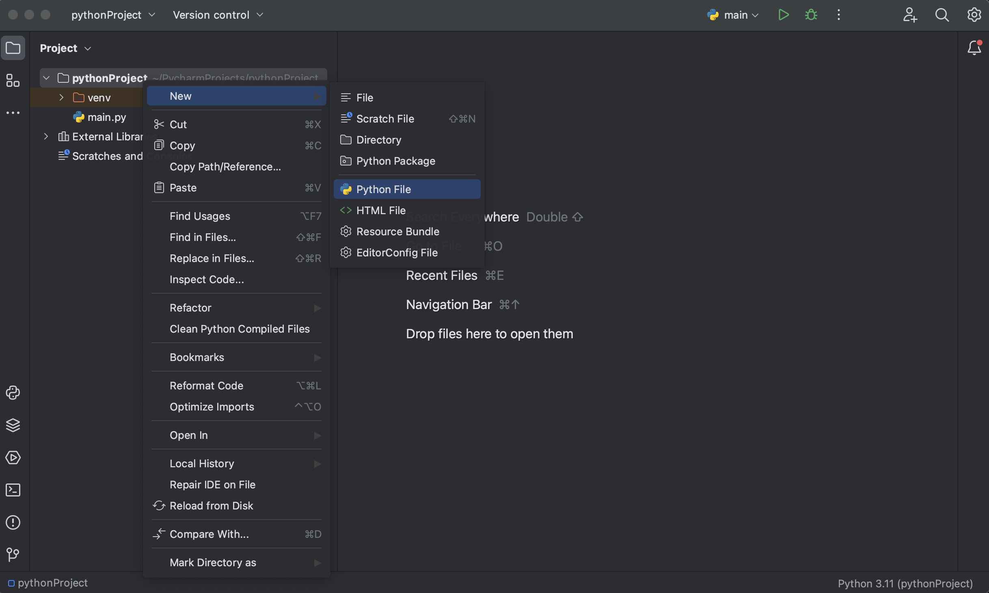The image size is (989, 593).
Task: Open Search Everywhere magnifier icon
Action: [x=942, y=15]
